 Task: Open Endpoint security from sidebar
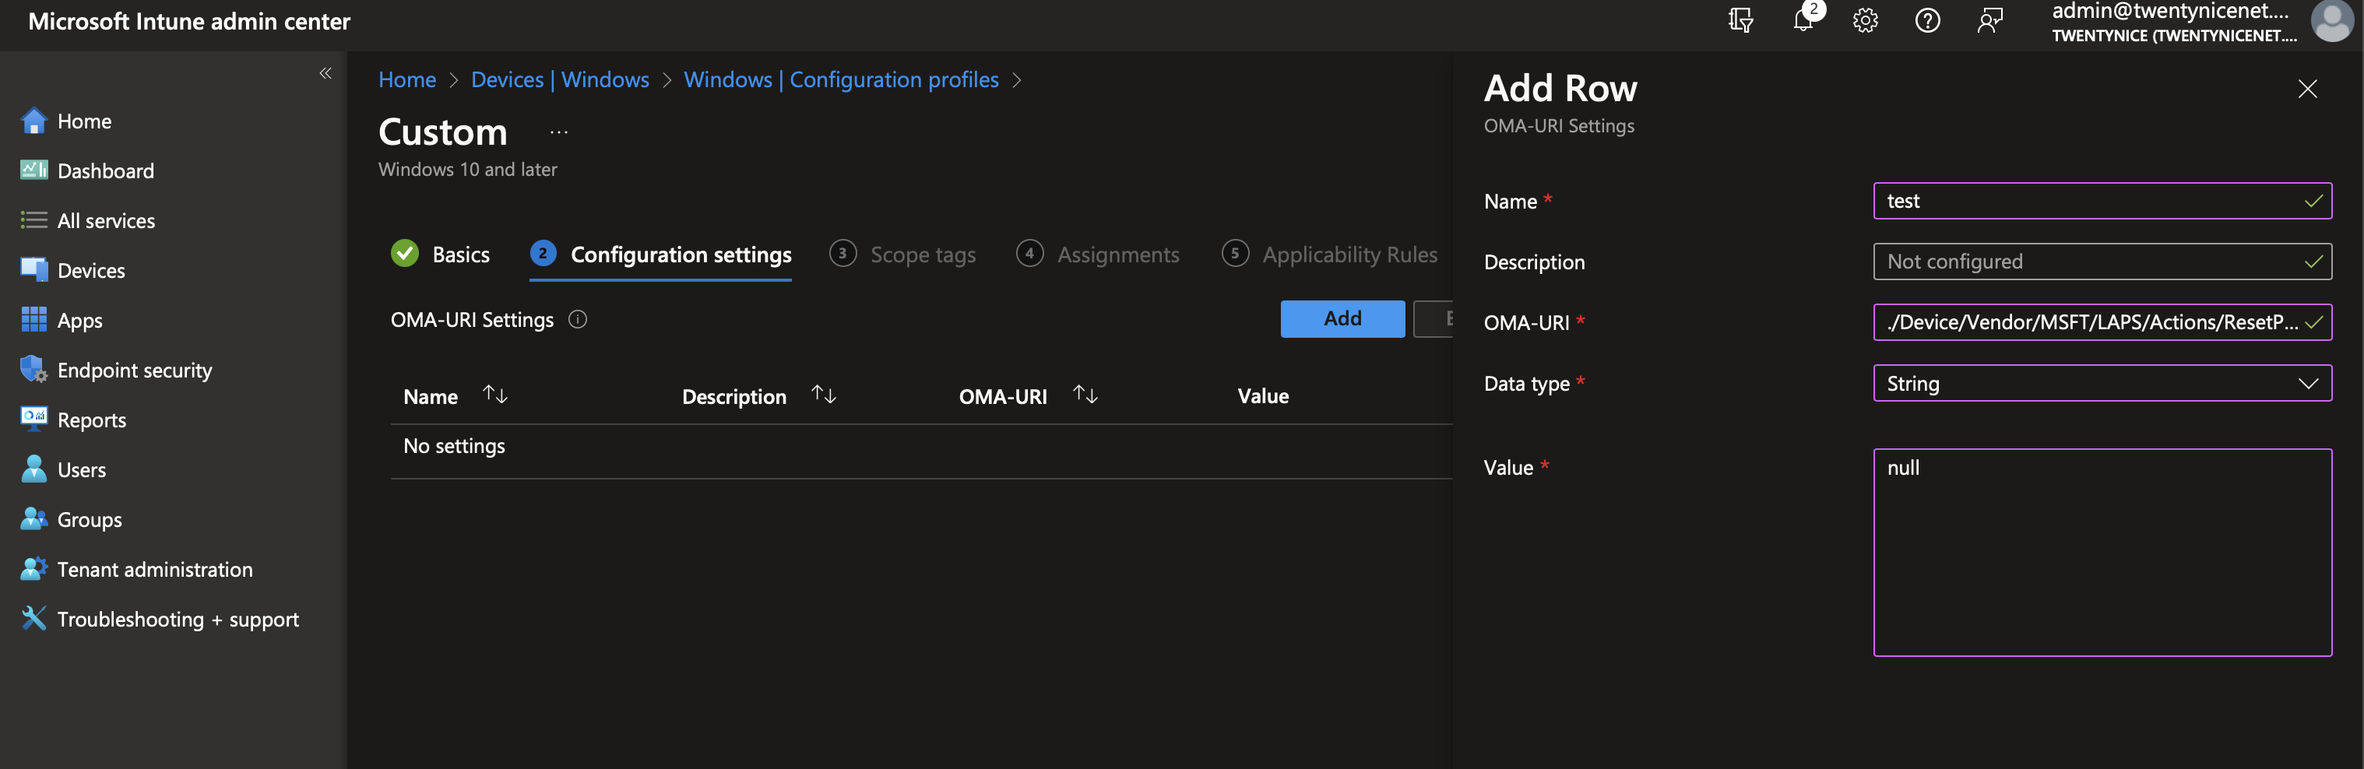[134, 370]
